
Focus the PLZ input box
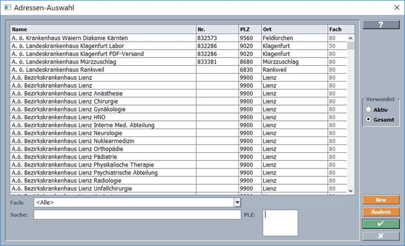280,223
